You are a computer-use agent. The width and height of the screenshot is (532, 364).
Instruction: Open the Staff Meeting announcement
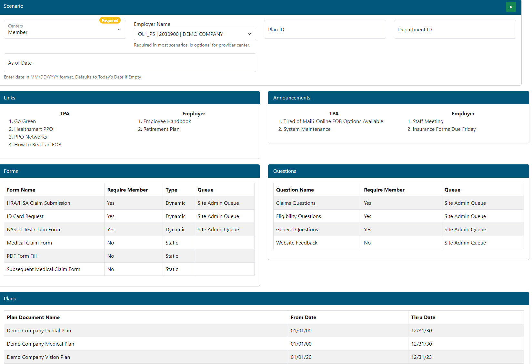pos(428,121)
